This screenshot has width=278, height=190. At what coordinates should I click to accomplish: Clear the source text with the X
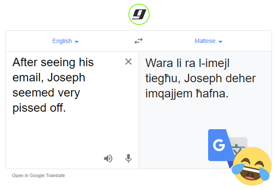pyautogui.click(x=128, y=62)
